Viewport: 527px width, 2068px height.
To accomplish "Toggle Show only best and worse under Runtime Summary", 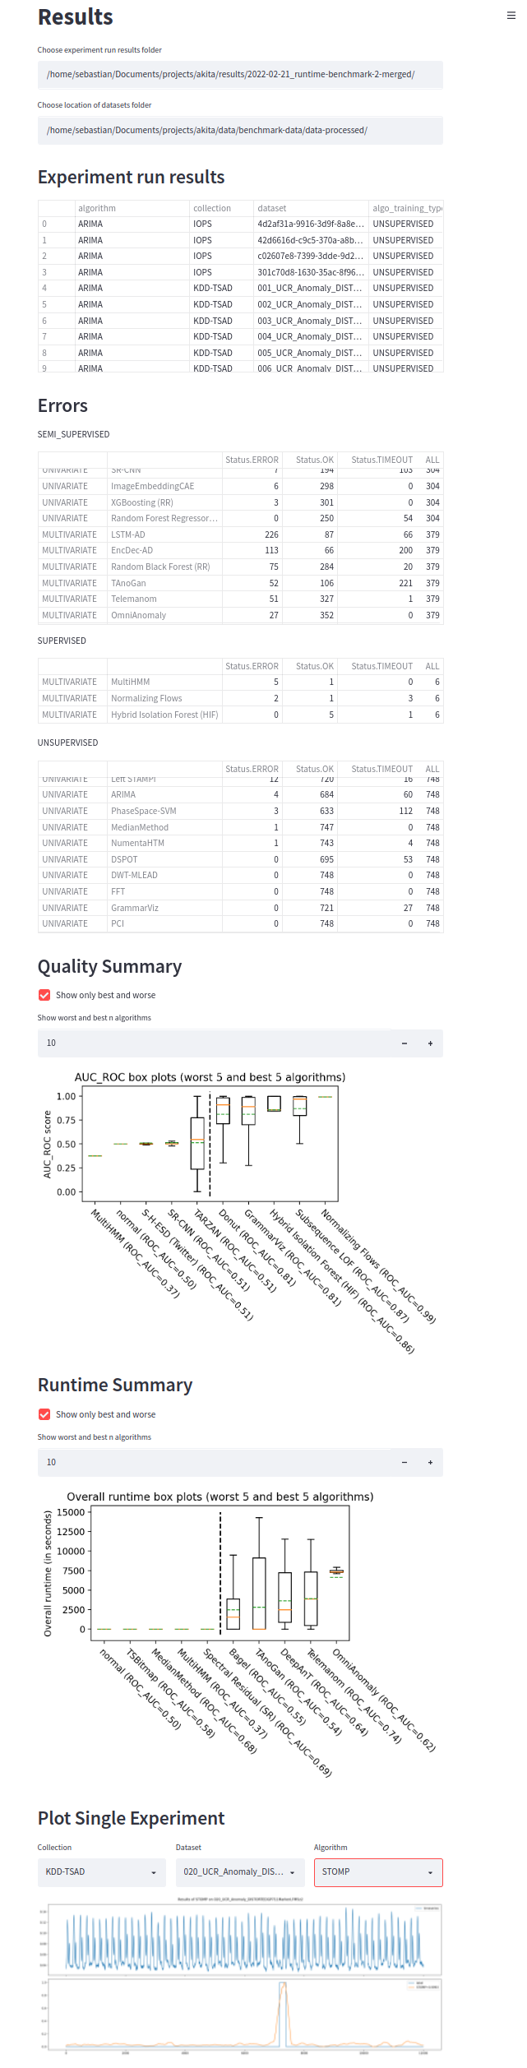I will click(x=44, y=1415).
